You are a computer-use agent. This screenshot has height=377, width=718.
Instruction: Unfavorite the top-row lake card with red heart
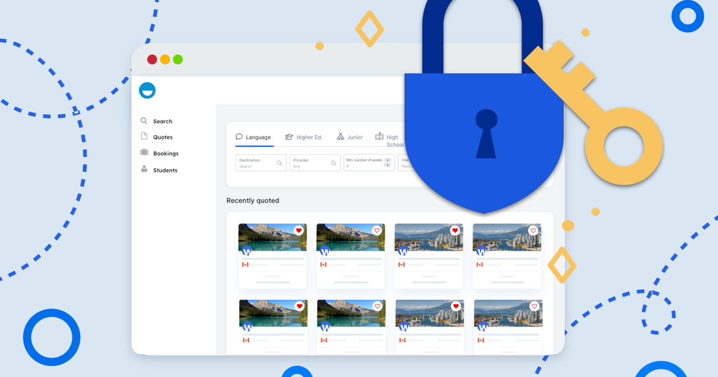[x=299, y=230]
